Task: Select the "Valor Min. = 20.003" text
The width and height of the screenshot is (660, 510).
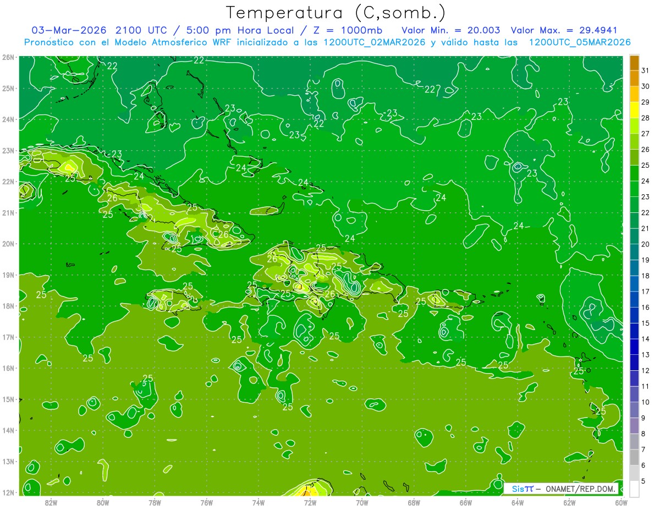Action: tap(451, 30)
